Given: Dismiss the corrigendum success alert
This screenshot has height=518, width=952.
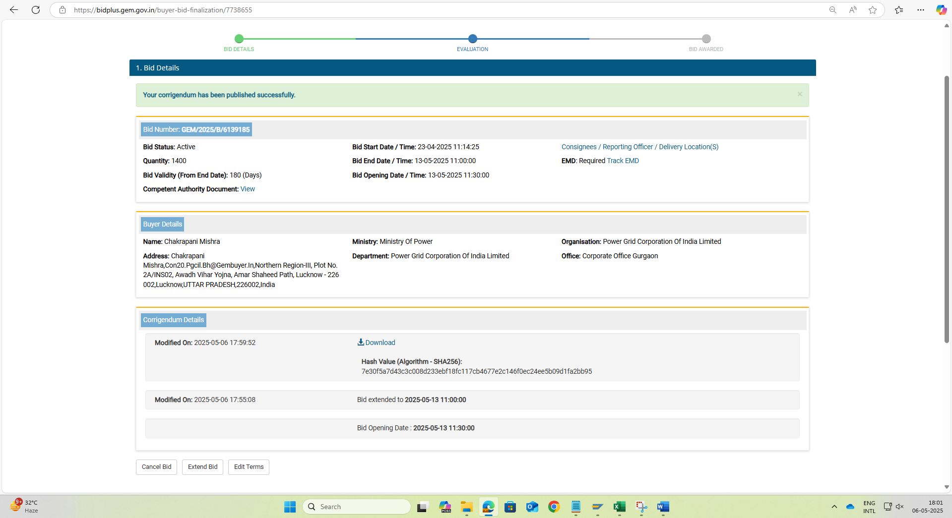Looking at the screenshot, I should 800,94.
